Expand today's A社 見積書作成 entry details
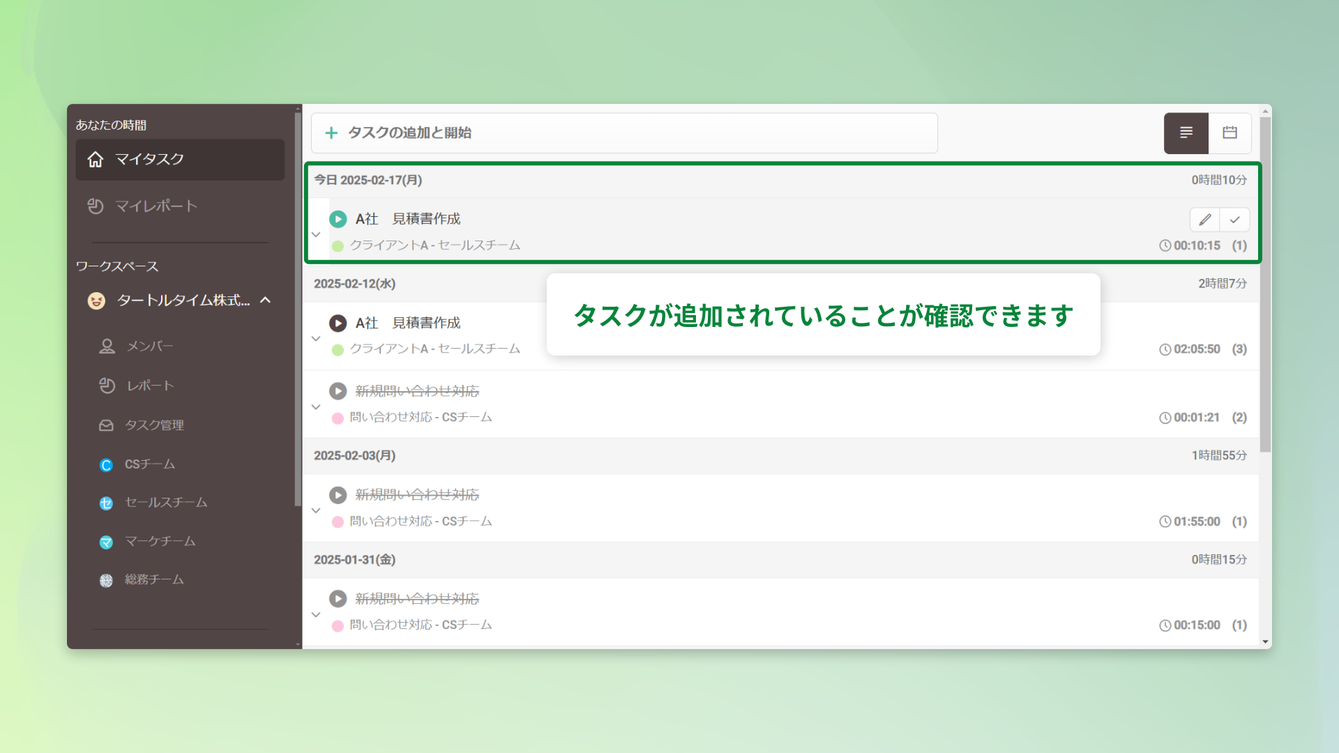 316,234
